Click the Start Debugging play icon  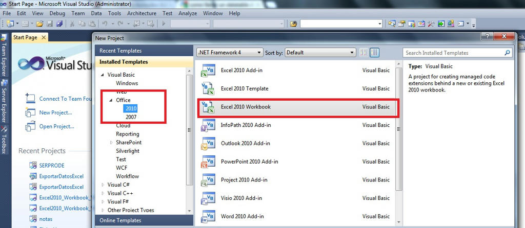(x=164, y=24)
